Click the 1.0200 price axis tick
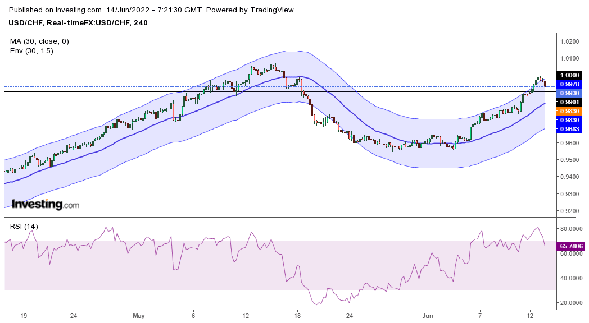 [x=569, y=41]
